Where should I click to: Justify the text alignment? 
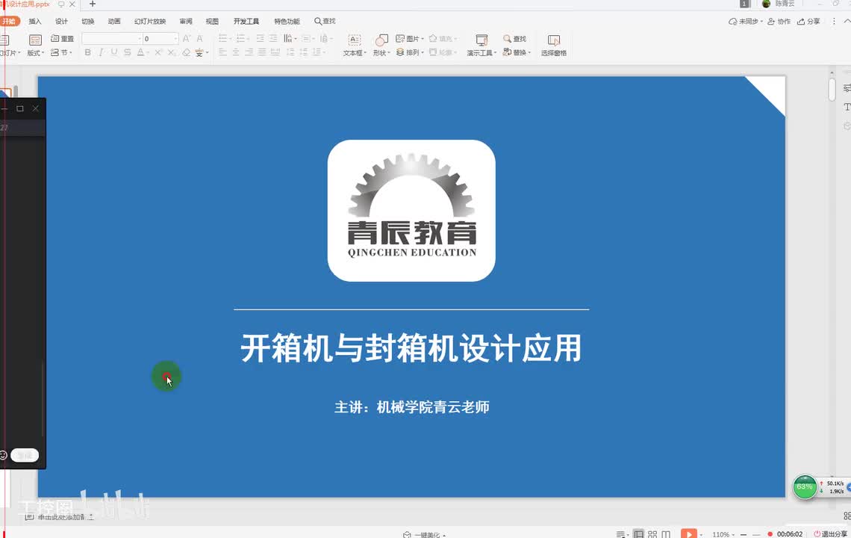pos(261,52)
